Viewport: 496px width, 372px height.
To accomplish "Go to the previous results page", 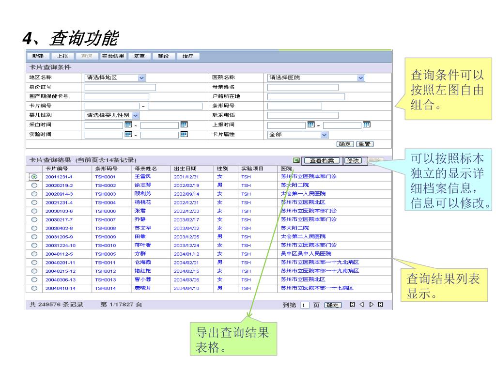I will tap(361, 305).
